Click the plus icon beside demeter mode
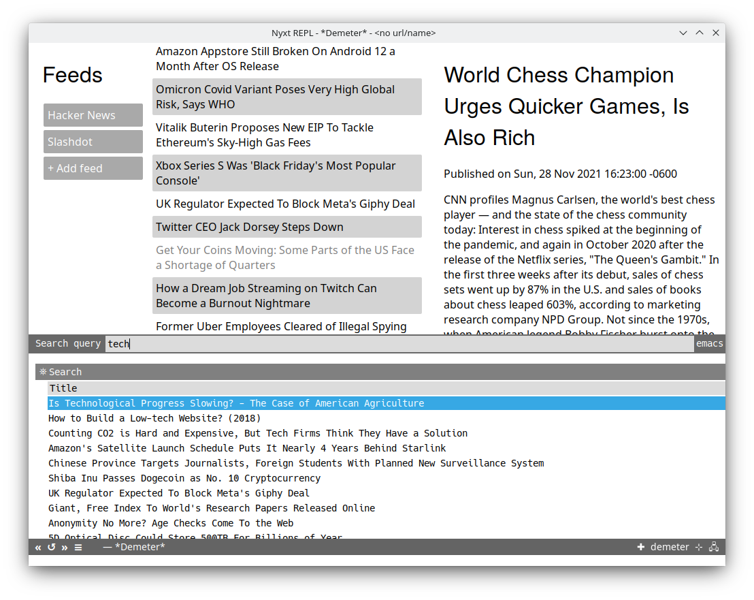 tap(640, 547)
